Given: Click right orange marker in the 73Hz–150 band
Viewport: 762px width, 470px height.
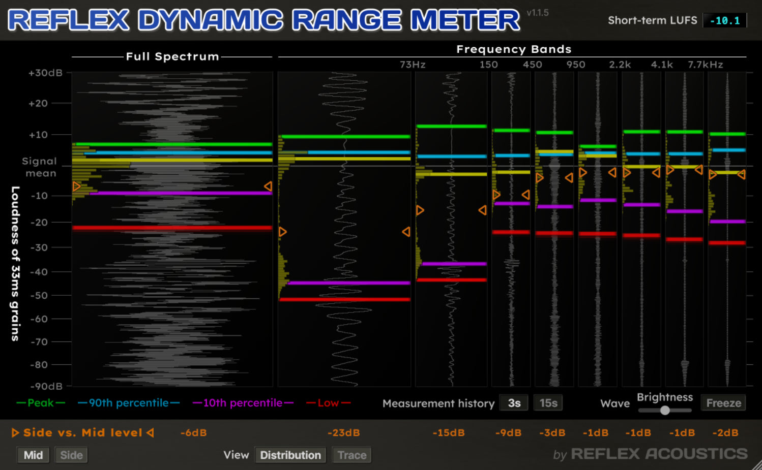Looking at the screenshot, I should coord(482,210).
